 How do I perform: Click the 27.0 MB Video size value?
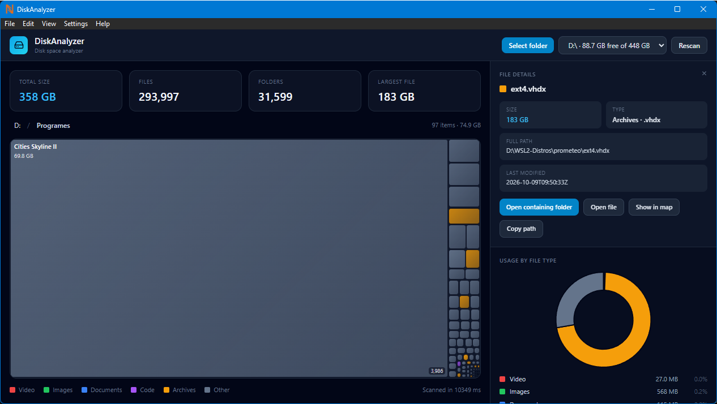(x=666, y=379)
